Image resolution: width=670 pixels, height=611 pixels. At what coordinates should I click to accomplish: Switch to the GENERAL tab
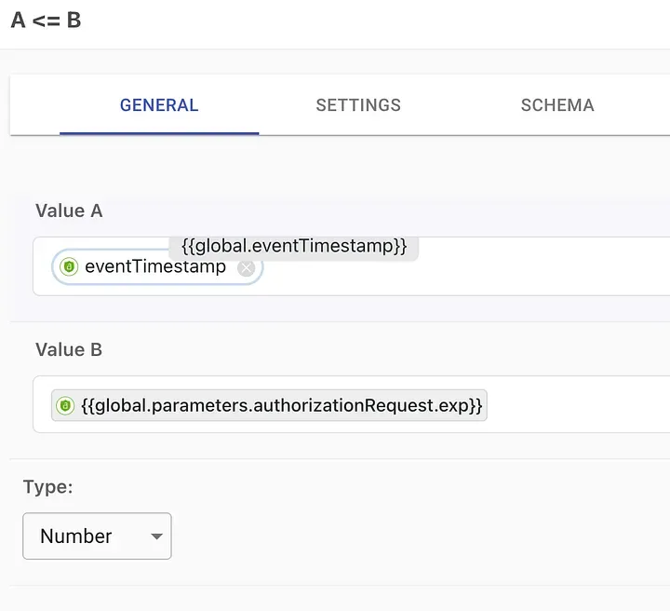point(159,105)
